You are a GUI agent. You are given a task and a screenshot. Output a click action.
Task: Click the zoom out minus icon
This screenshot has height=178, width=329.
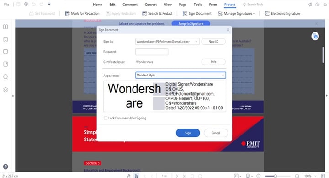259,176
